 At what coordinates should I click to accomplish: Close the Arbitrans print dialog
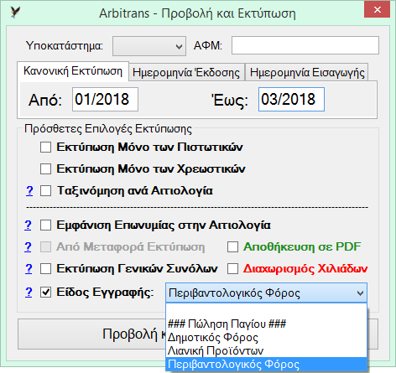coord(377,10)
